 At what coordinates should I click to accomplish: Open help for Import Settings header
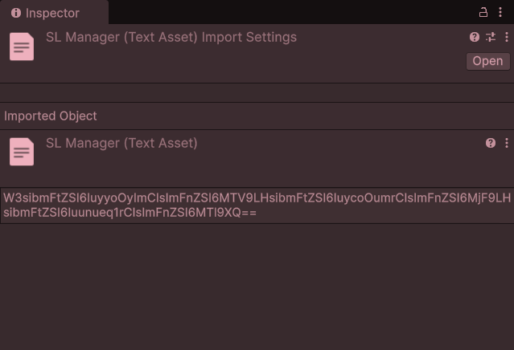click(475, 37)
